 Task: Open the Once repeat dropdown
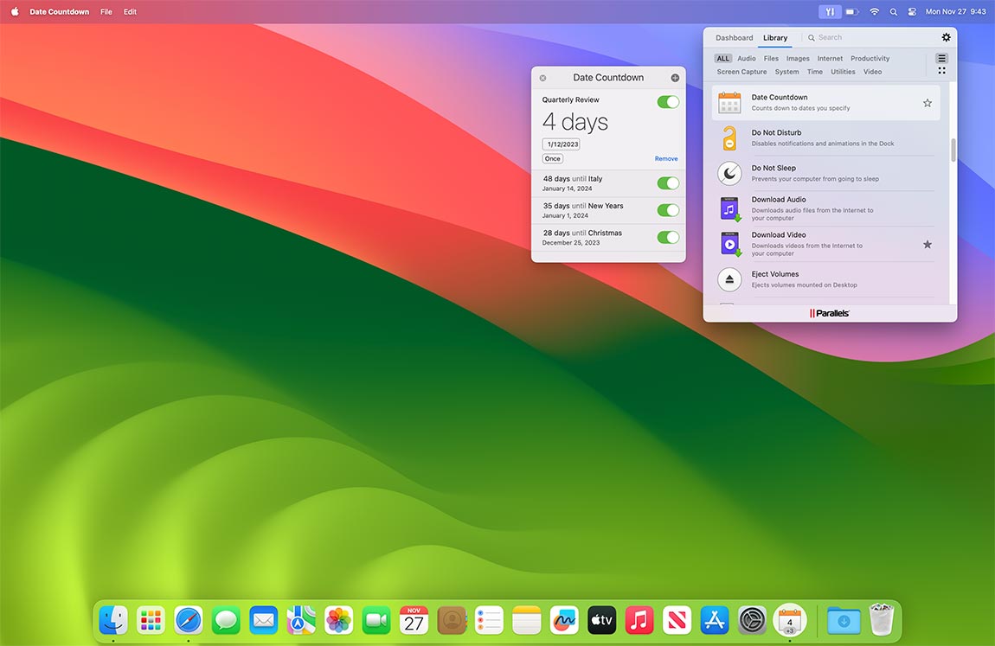(552, 159)
